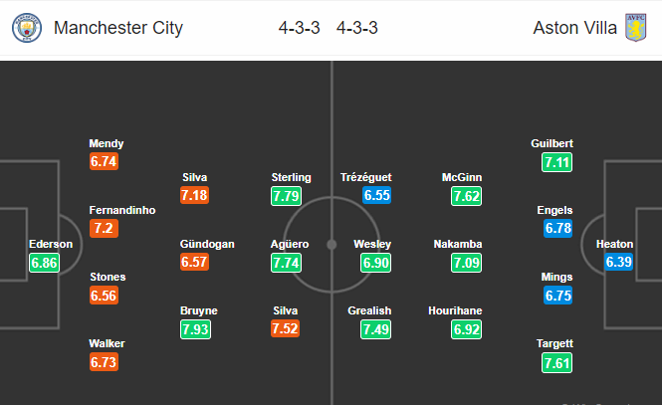662x405 pixels.
Task: Open Manchester City team name link
Action: [118, 28]
